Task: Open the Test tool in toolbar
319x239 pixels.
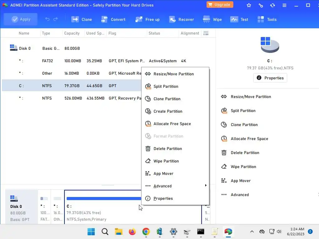Action: pyautogui.click(x=239, y=20)
